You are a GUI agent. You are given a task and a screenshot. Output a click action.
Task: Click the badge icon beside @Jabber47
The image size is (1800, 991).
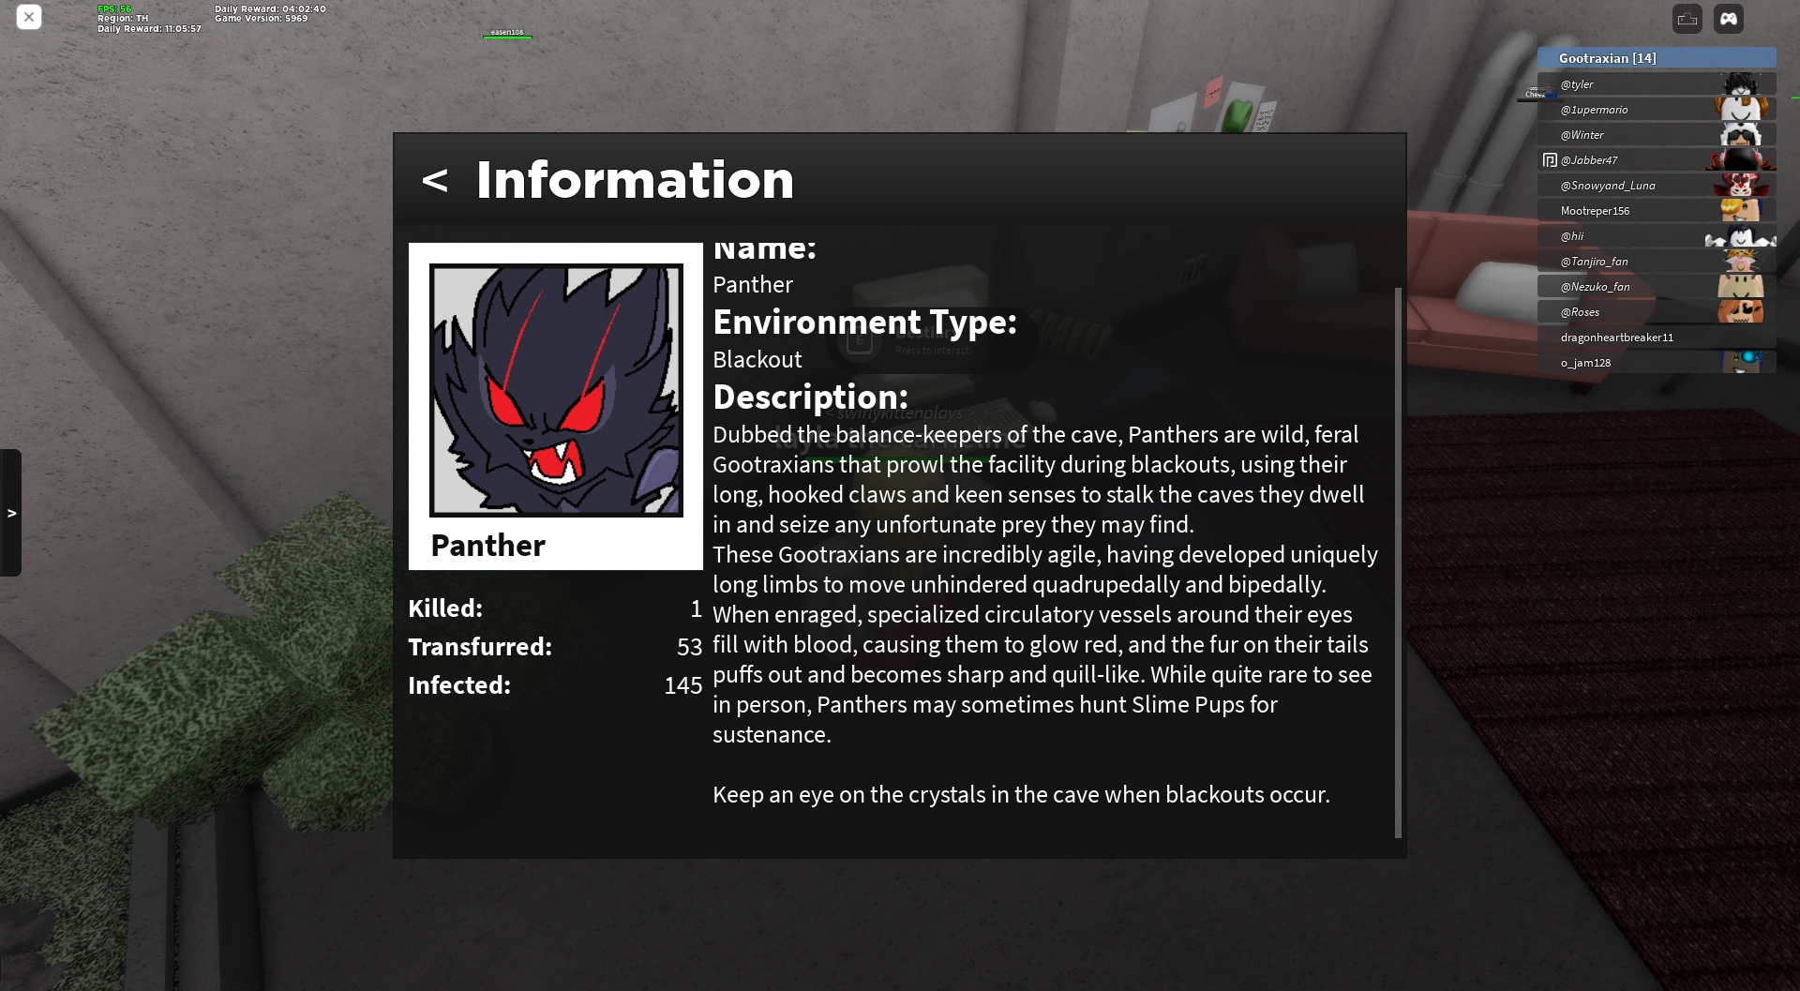point(1550,160)
